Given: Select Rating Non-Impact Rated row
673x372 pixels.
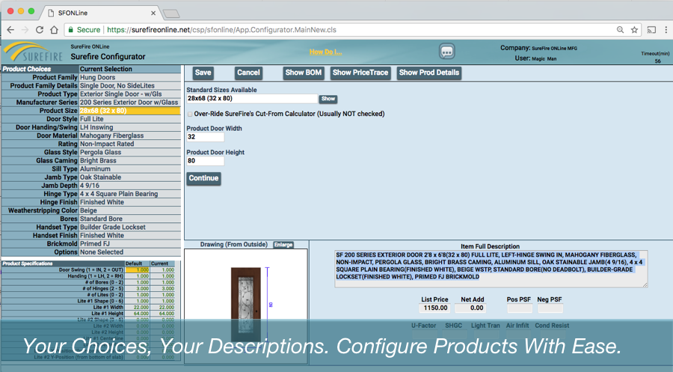Looking at the screenshot, I should pyautogui.click(x=91, y=144).
